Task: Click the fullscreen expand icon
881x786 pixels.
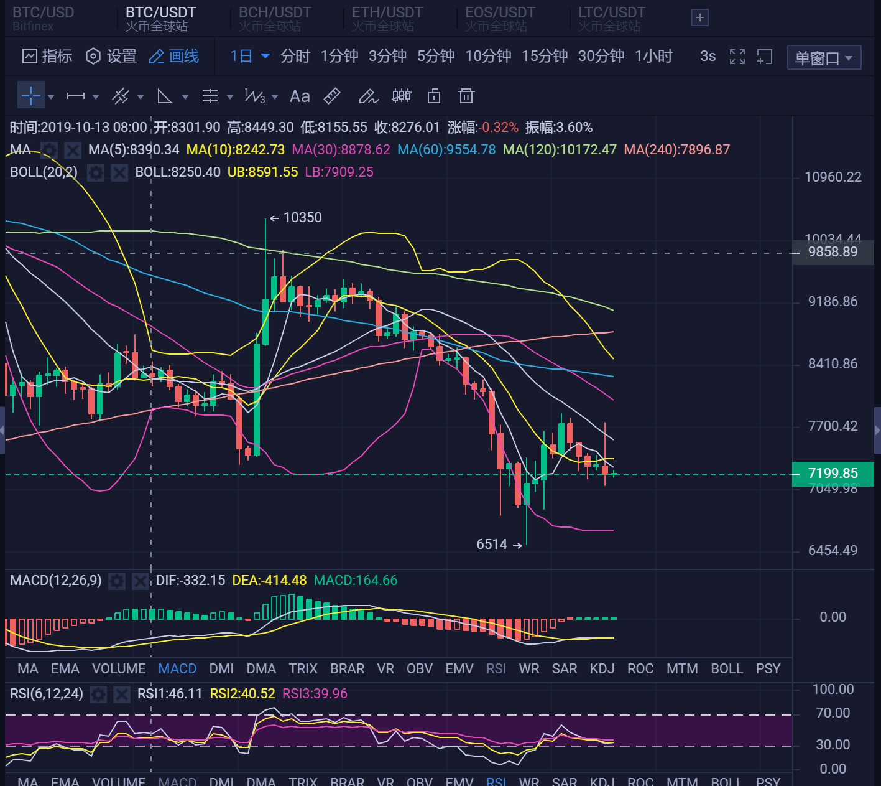Action: [737, 57]
